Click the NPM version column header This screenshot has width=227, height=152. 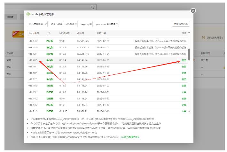click(x=64, y=33)
